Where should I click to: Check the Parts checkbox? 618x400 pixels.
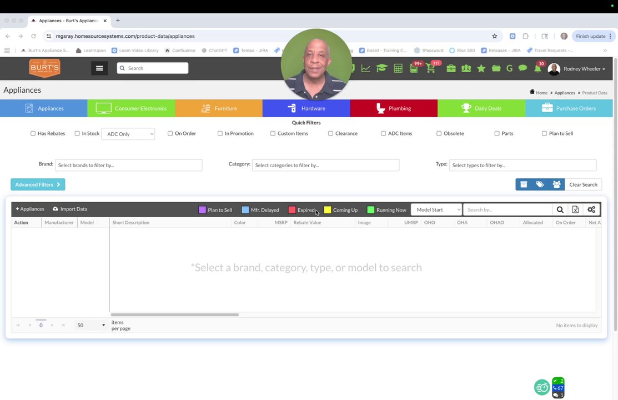497,133
